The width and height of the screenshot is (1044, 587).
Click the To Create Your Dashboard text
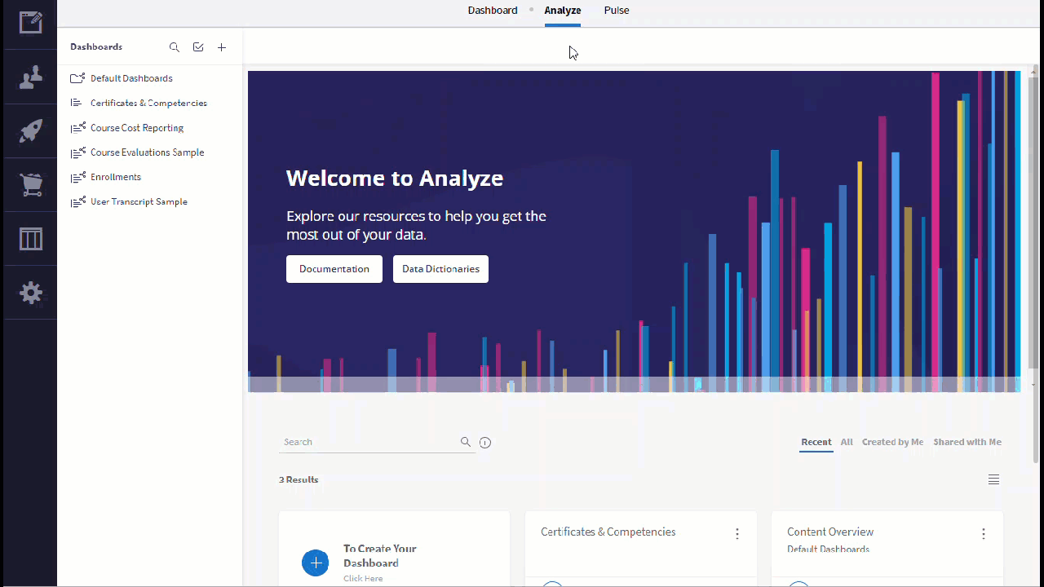pyautogui.click(x=380, y=556)
